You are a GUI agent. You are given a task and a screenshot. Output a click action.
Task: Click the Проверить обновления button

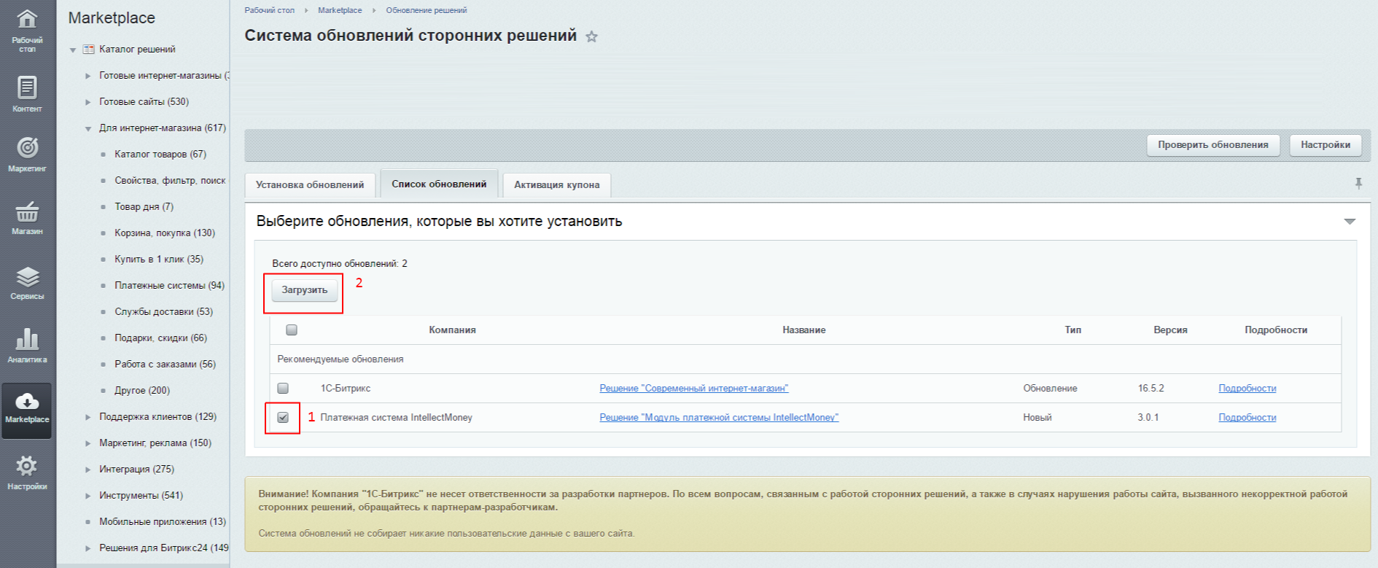coord(1213,144)
